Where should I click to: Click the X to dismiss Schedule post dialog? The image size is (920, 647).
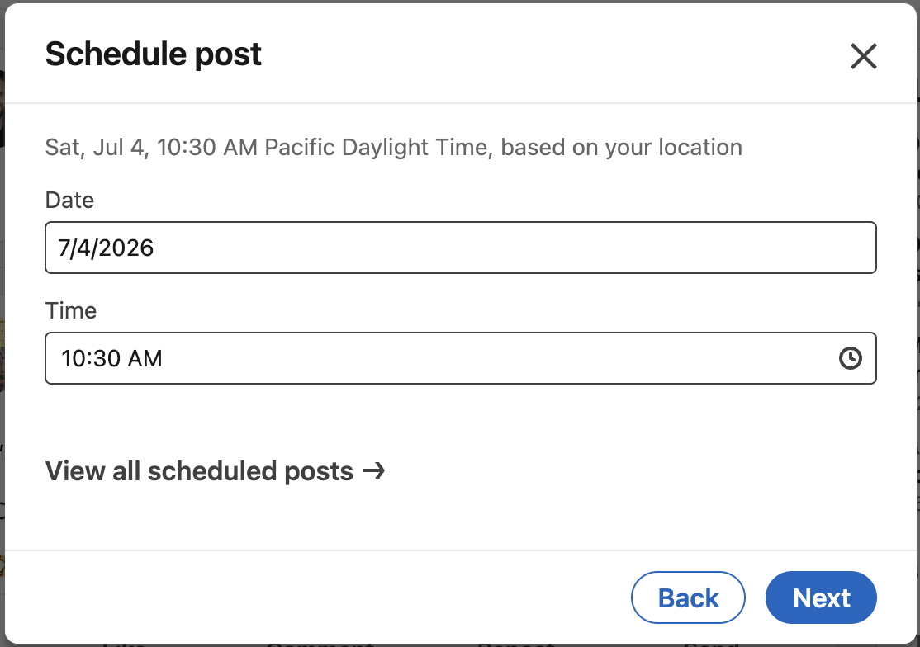click(x=863, y=56)
